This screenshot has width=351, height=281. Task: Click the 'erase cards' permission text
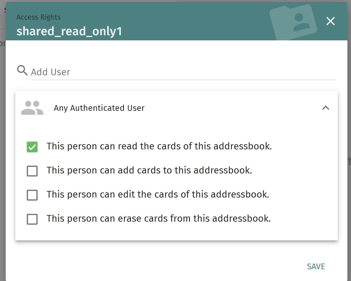pos(159,219)
